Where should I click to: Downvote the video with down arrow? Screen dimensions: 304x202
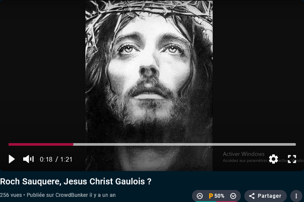[233, 196]
